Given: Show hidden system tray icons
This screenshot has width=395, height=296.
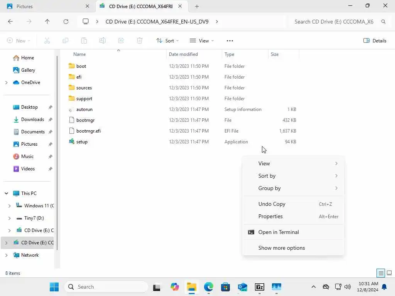Looking at the screenshot, I should coord(313,287).
